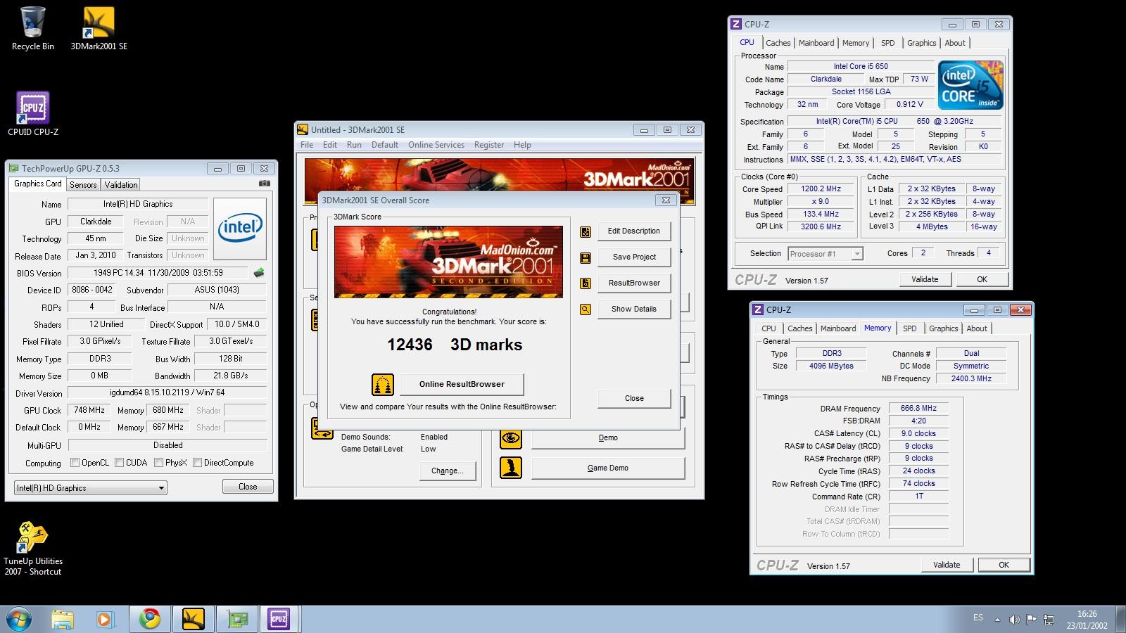Click the network tray icon
The height and width of the screenshot is (633, 1126).
point(1049,620)
